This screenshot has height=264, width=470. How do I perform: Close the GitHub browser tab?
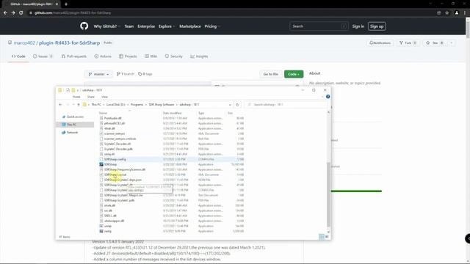[x=57, y=4]
